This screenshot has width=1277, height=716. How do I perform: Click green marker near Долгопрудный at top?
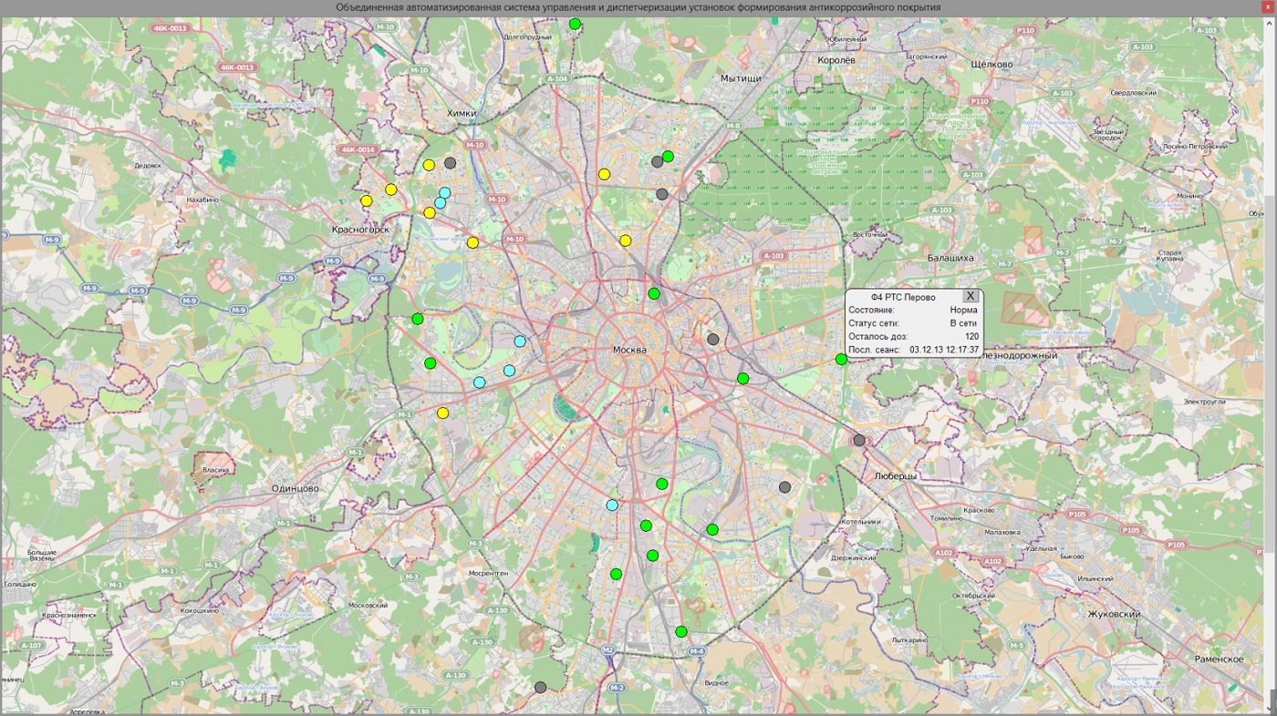coord(575,24)
